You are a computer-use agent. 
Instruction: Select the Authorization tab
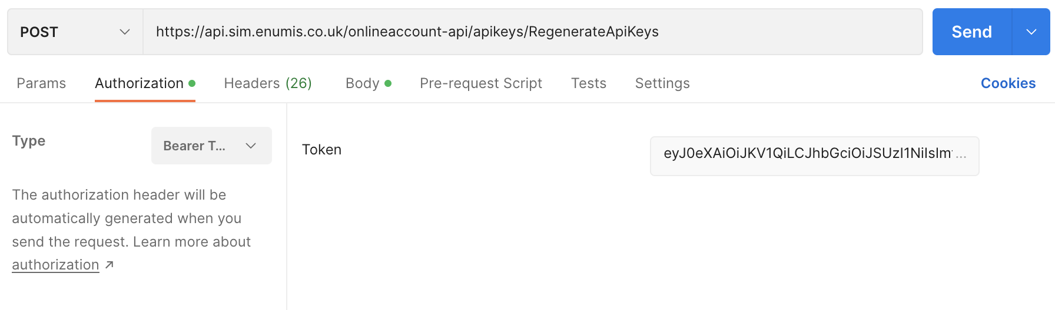pyautogui.click(x=139, y=83)
